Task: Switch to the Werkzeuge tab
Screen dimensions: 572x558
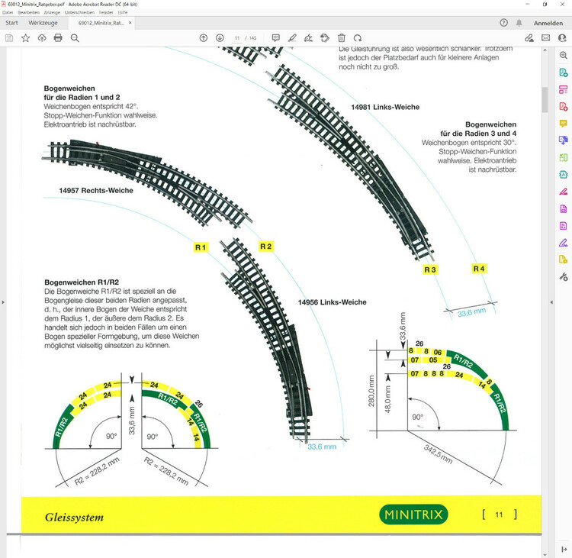Action: point(43,23)
